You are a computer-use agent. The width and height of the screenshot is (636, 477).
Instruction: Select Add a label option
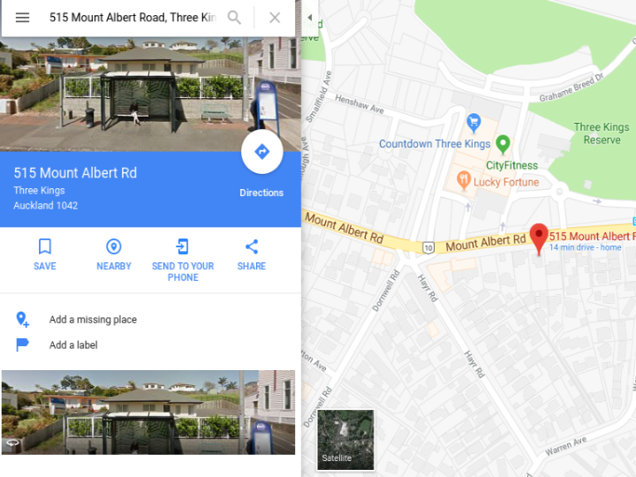click(73, 344)
